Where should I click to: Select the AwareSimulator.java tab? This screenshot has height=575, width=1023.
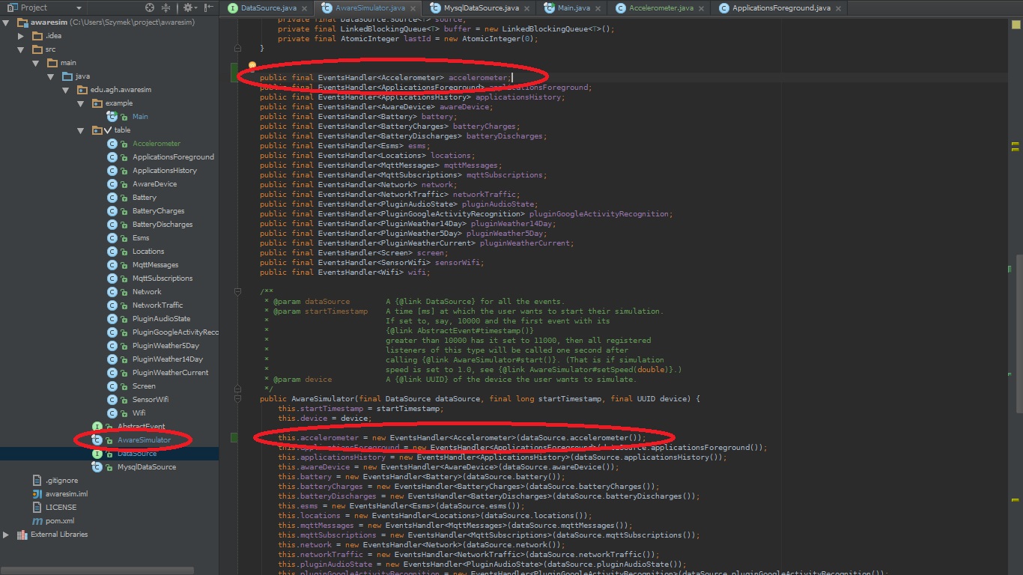(369, 8)
